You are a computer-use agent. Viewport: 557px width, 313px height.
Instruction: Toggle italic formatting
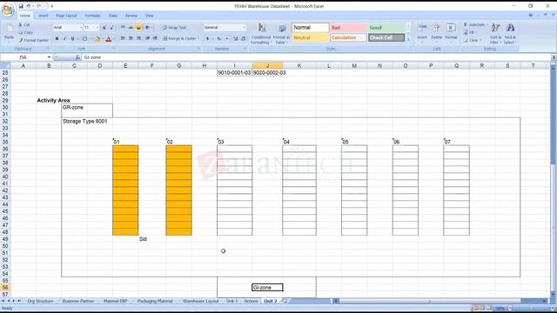pyautogui.click(x=64, y=38)
